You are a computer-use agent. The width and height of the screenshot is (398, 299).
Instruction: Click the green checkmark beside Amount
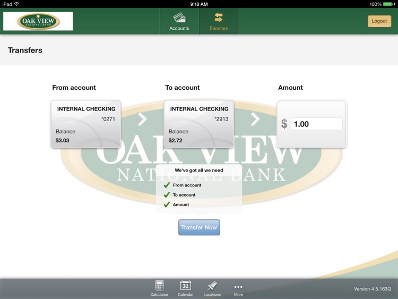[167, 204]
